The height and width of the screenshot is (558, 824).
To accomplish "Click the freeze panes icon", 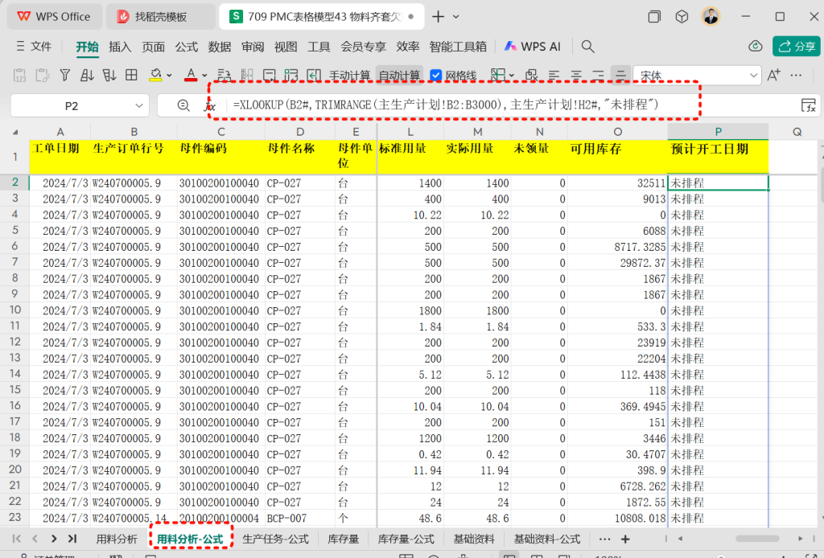I will (x=497, y=75).
